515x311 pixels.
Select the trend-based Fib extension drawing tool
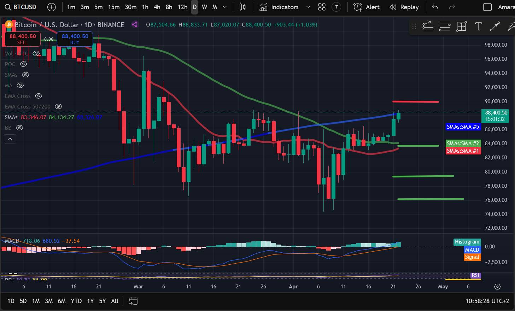click(x=428, y=27)
